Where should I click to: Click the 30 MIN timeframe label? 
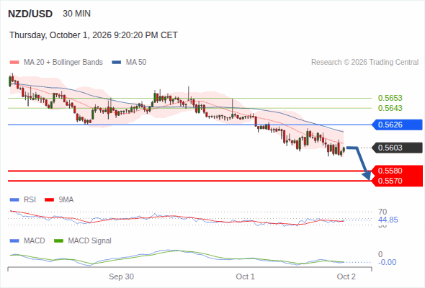pos(76,14)
